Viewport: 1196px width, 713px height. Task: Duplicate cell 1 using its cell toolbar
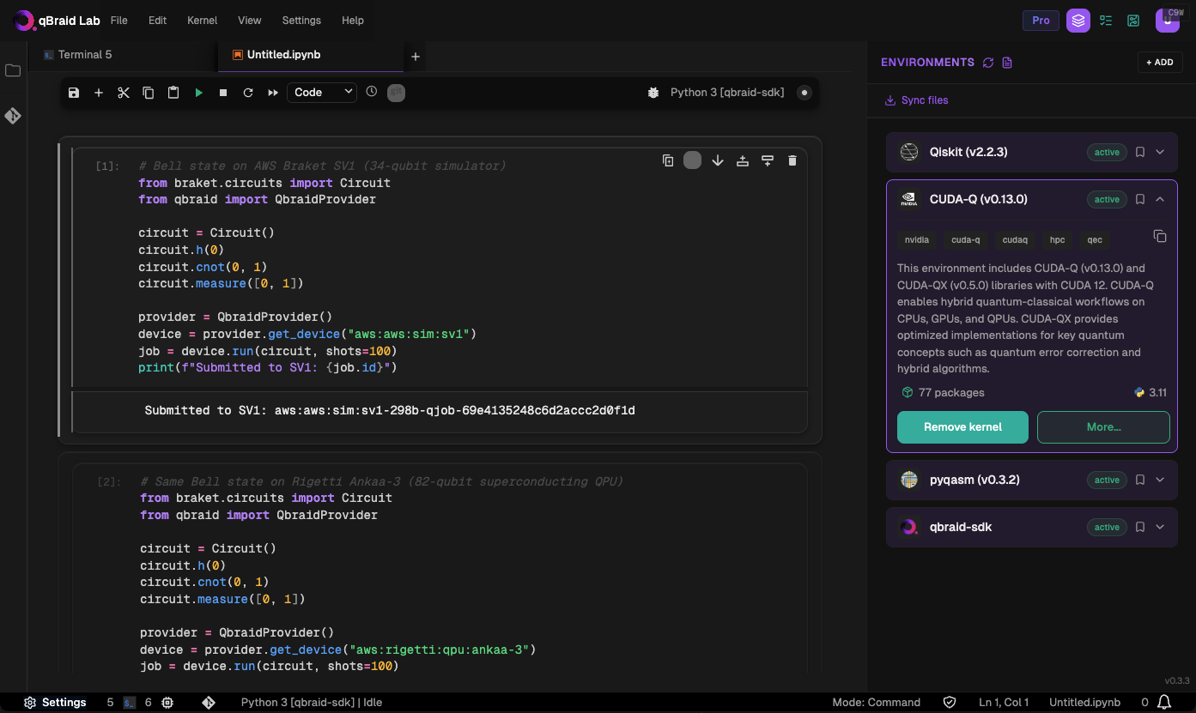[668, 160]
